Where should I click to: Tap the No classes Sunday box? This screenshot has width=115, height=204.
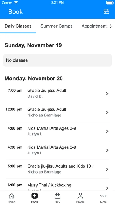click(58, 60)
